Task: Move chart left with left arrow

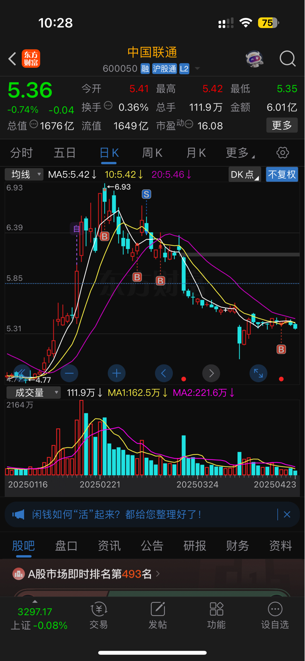Action: 164,373
